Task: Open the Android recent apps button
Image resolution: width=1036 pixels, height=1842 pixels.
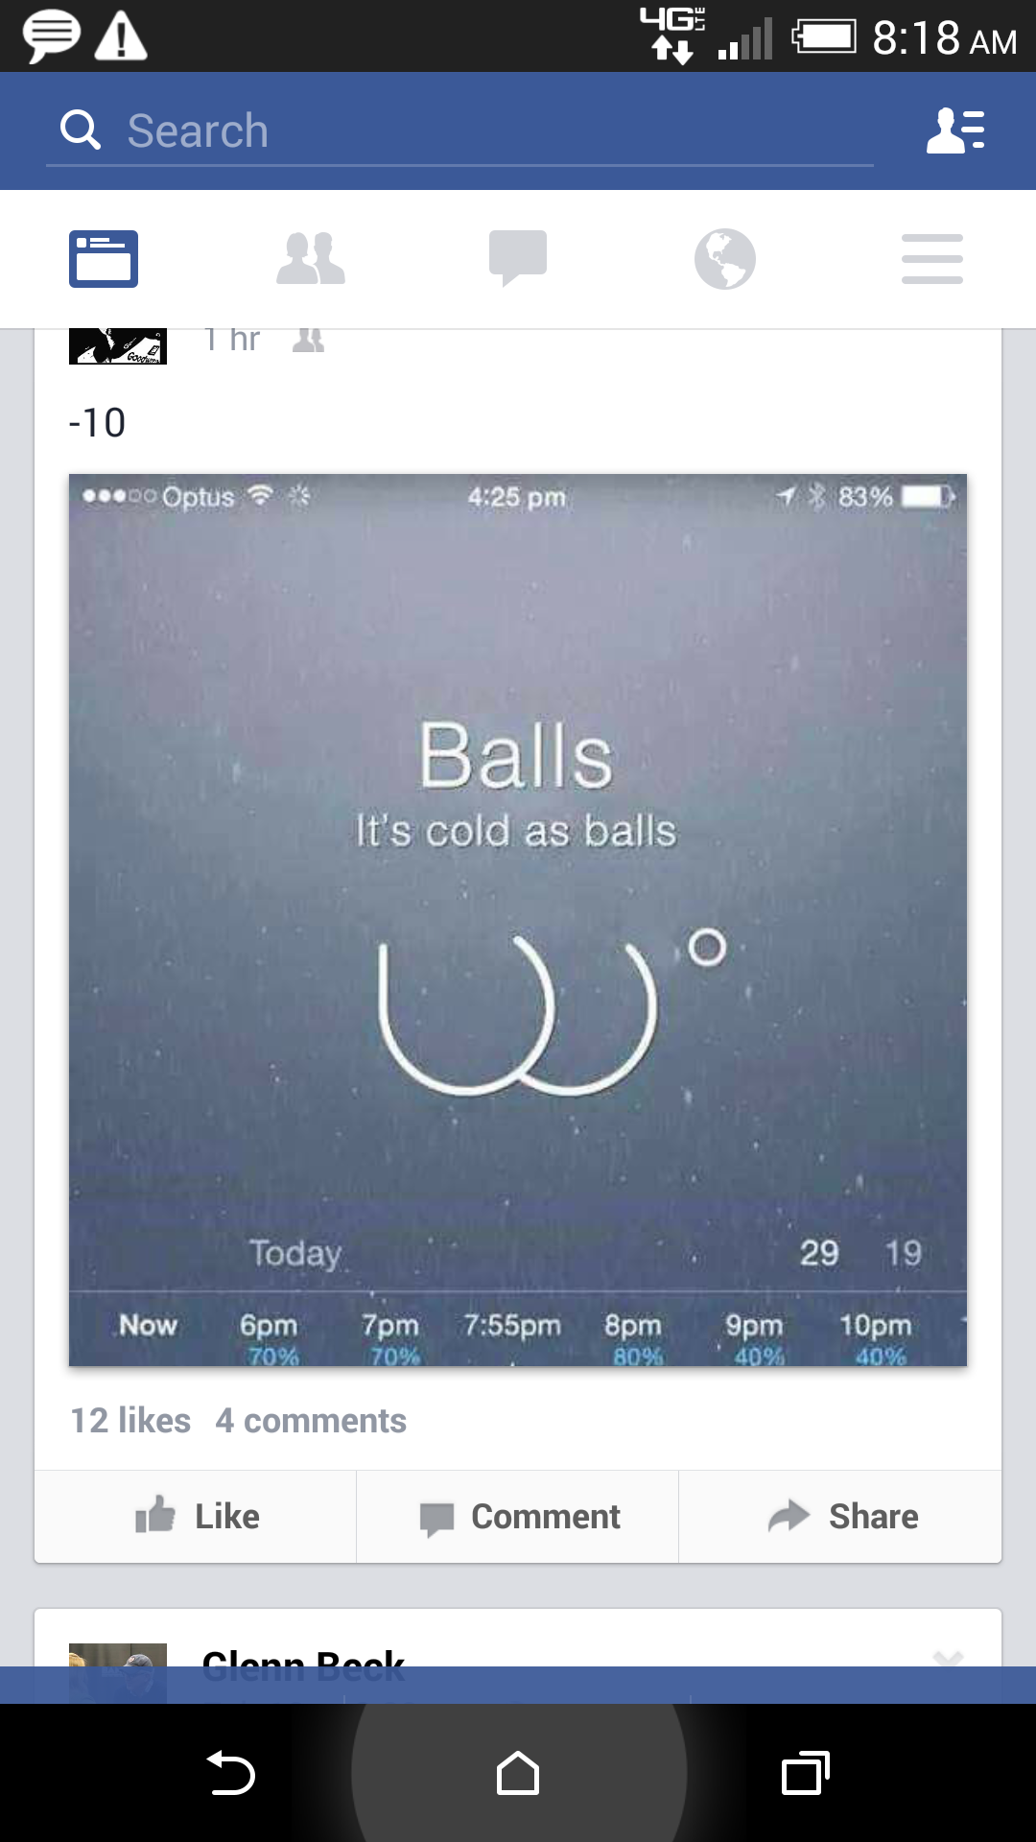Action: point(806,1773)
